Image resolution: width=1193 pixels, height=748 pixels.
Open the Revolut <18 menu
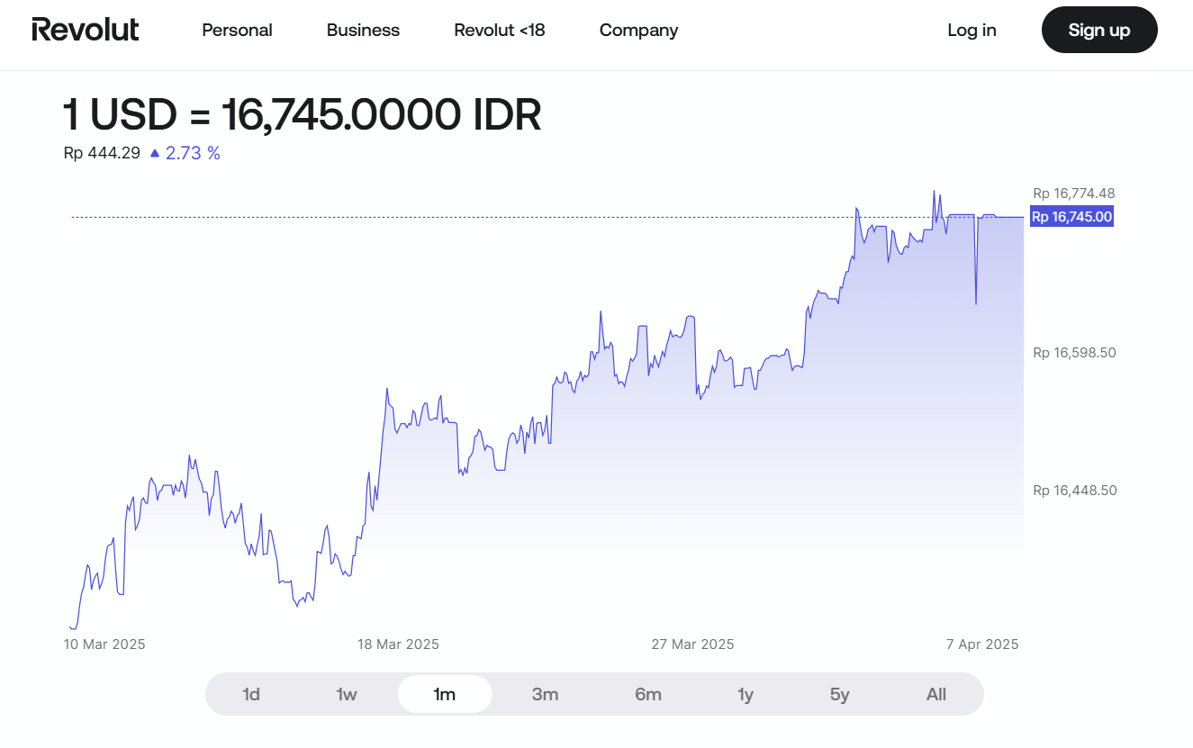pyautogui.click(x=500, y=30)
